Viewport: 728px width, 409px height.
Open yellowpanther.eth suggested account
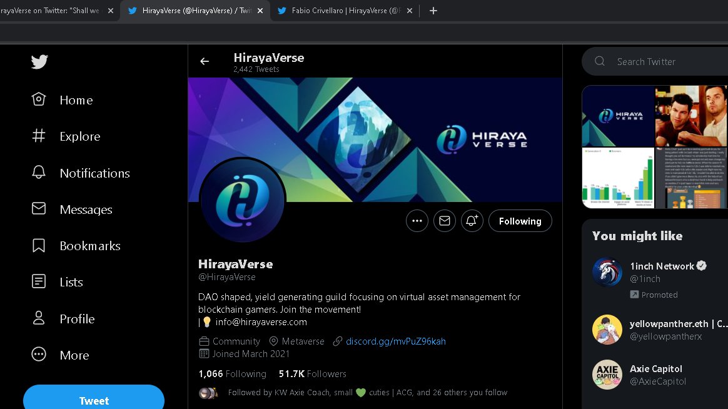pyautogui.click(x=679, y=323)
